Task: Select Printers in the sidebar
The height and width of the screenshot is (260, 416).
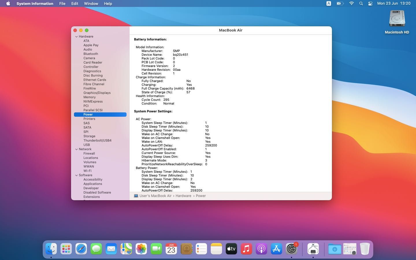Action: [x=89, y=119]
